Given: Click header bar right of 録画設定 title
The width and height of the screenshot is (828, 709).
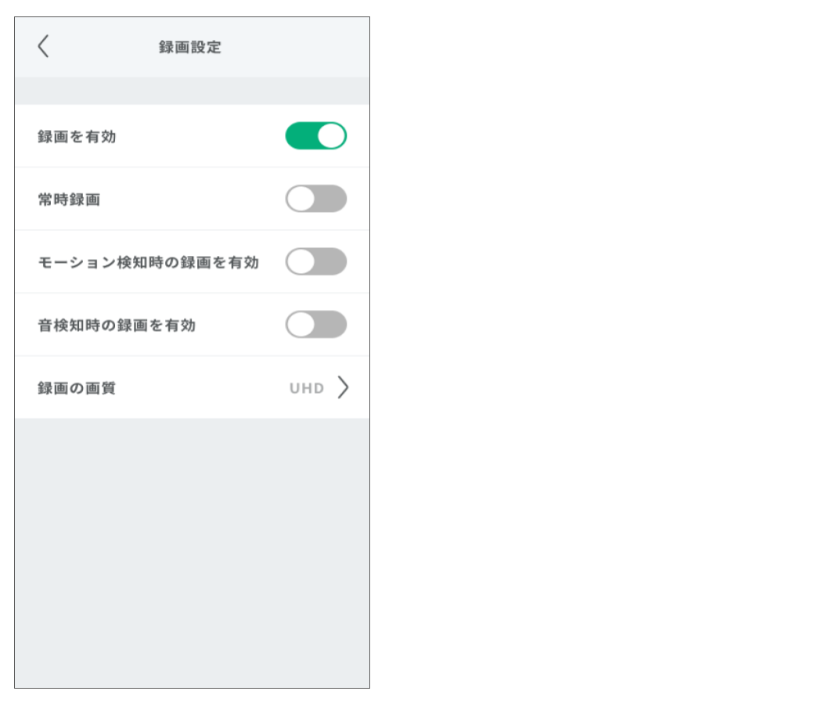Looking at the screenshot, I should (297, 47).
